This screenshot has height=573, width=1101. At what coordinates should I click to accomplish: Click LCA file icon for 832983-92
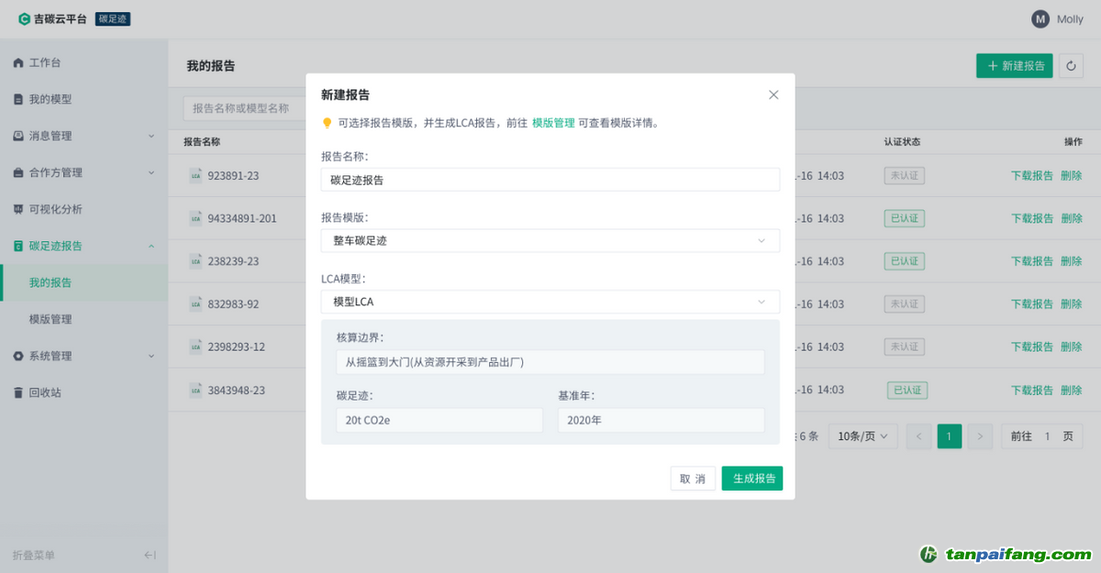(195, 303)
